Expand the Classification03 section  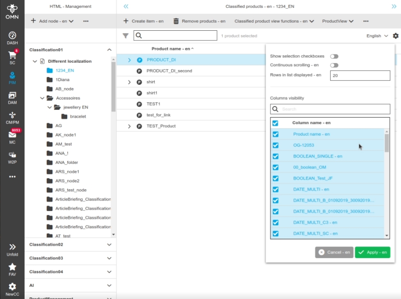[109, 258]
